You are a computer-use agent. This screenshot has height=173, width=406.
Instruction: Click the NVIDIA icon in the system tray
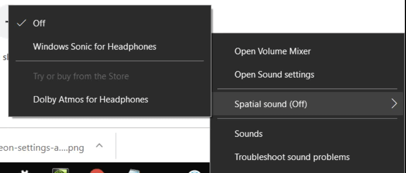pos(61,171)
